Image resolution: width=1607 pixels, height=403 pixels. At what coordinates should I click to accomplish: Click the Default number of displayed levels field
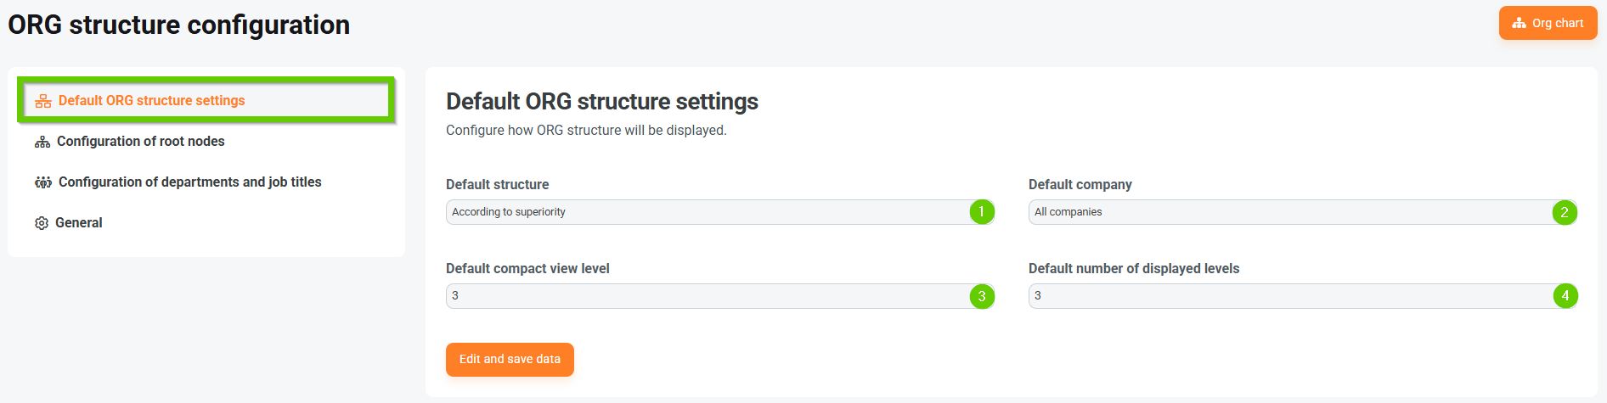tap(1288, 296)
